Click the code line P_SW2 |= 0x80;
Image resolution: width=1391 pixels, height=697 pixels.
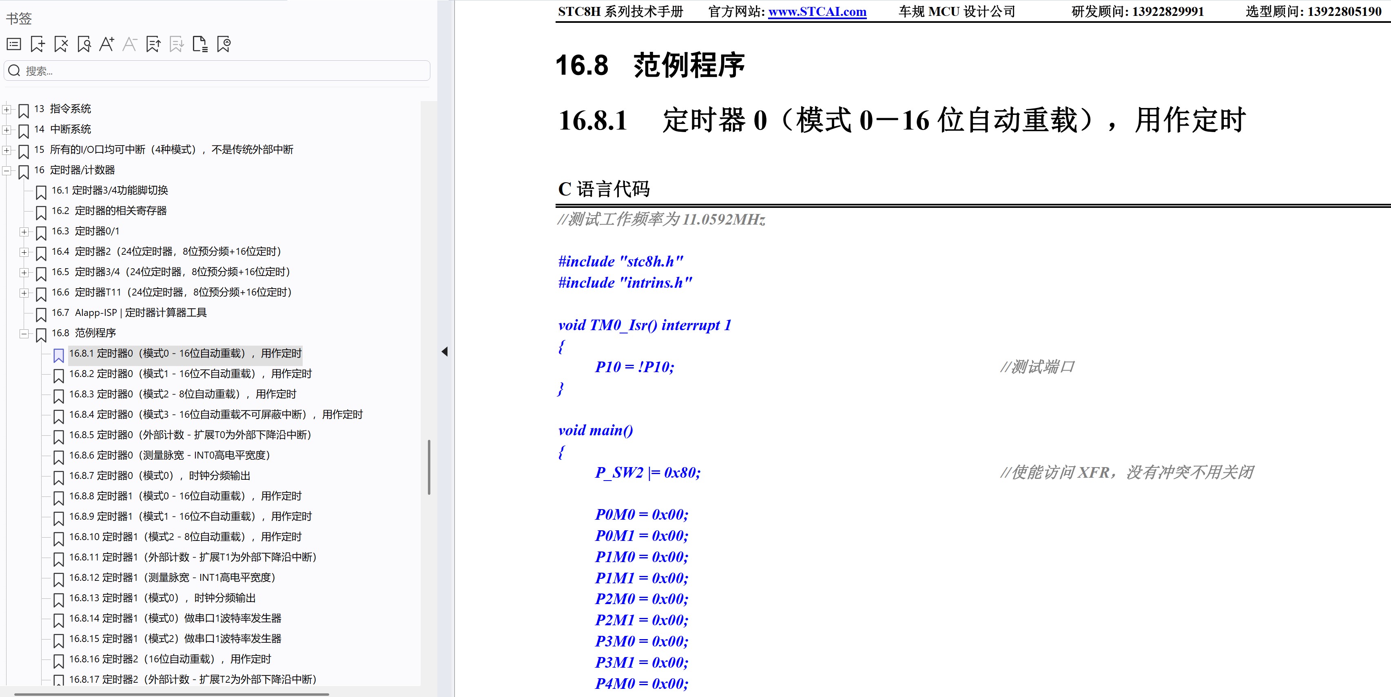click(647, 472)
